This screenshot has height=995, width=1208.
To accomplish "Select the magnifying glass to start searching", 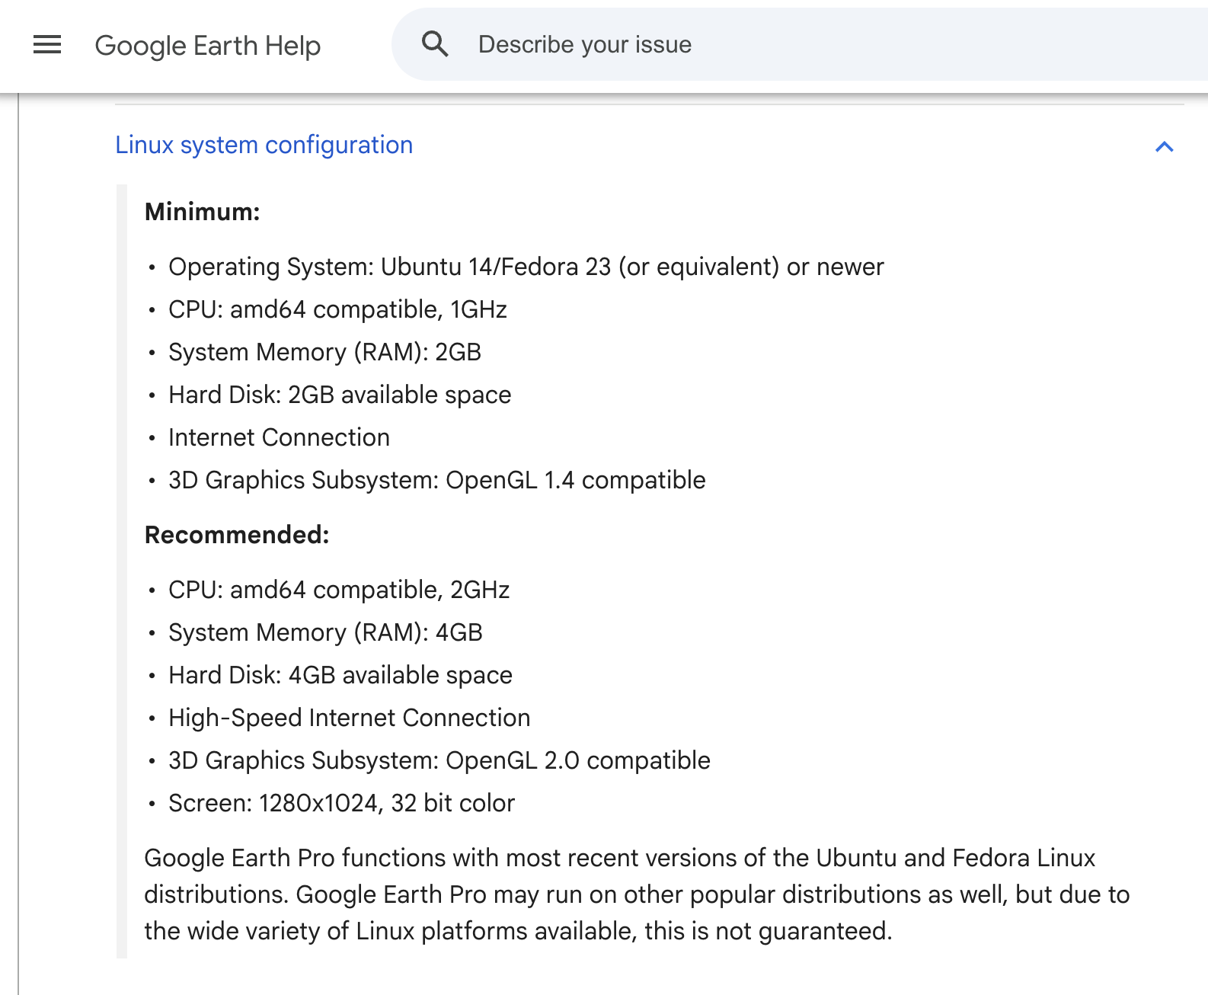I will pyautogui.click(x=434, y=43).
